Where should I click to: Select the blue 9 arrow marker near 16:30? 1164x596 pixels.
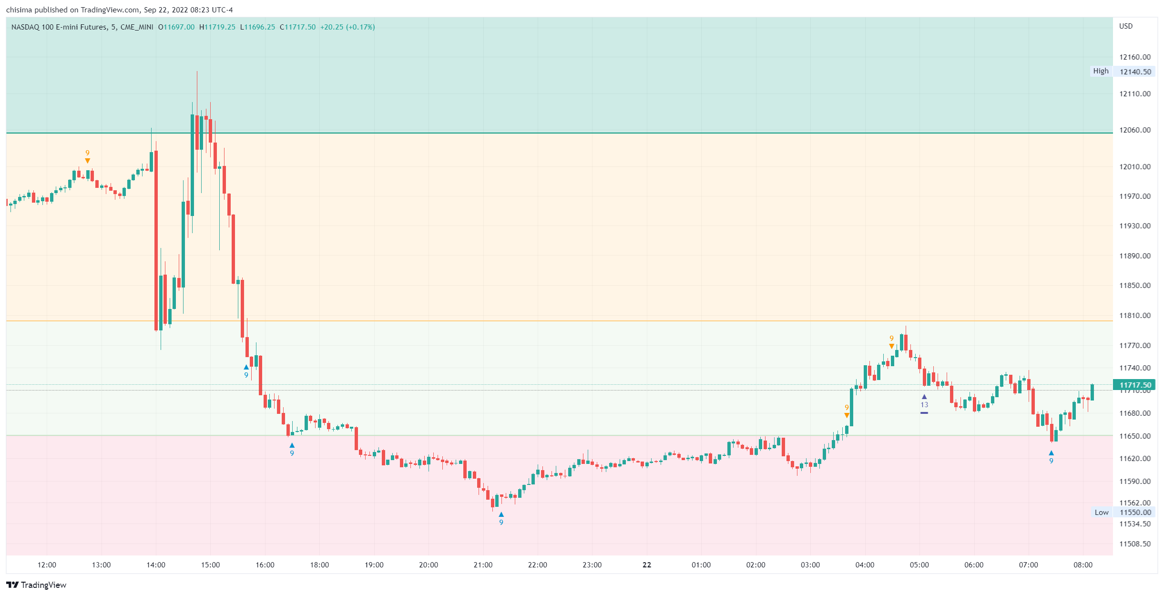(292, 449)
